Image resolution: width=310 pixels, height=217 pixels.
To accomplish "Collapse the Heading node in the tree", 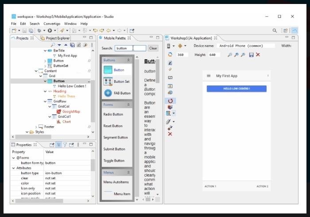I will (x=45, y=91).
